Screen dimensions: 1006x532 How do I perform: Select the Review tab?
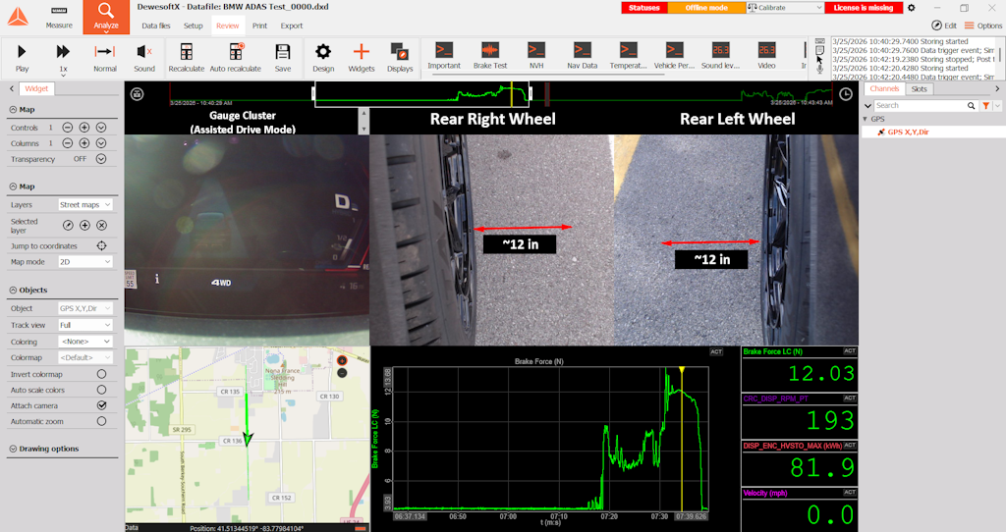227,26
